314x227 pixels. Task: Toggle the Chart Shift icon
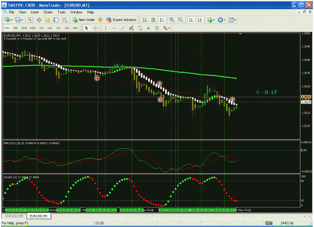[x=199, y=20]
